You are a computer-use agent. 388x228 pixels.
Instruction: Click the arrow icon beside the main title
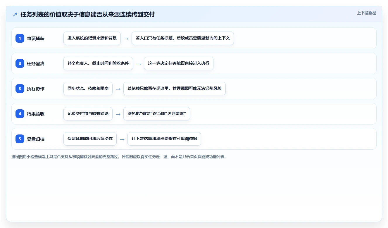point(15,15)
